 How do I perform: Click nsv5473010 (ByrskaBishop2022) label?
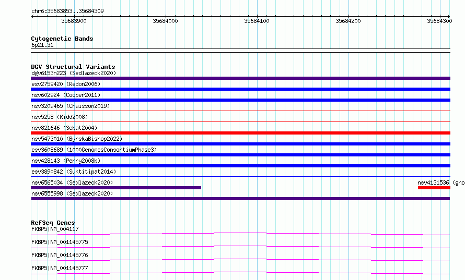point(77,139)
